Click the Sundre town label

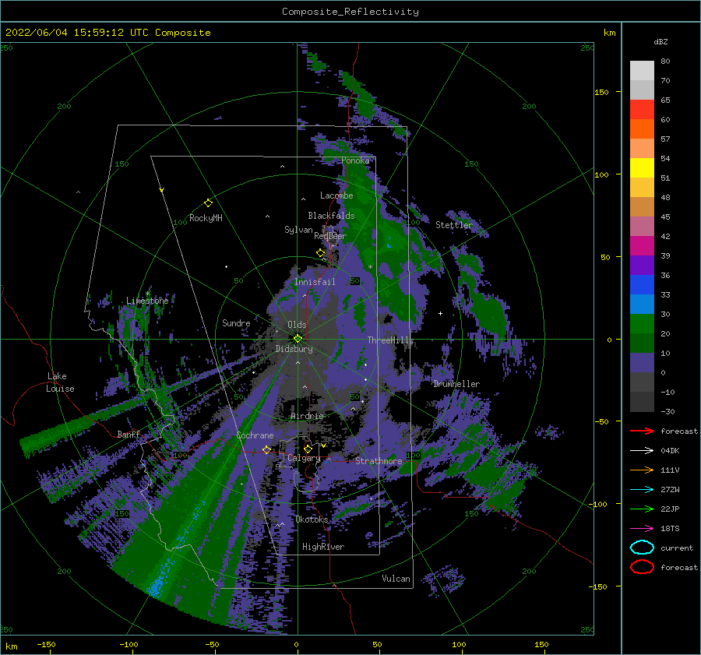pyautogui.click(x=236, y=322)
